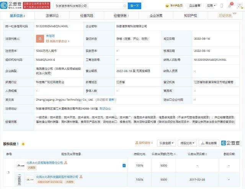Open the 附近企业 link

[x=105, y=108]
